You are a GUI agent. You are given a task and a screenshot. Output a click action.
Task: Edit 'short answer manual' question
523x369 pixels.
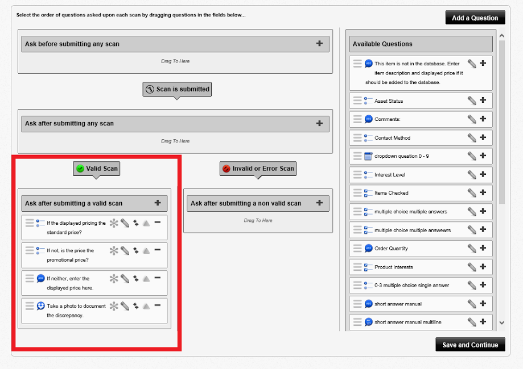[x=472, y=304]
